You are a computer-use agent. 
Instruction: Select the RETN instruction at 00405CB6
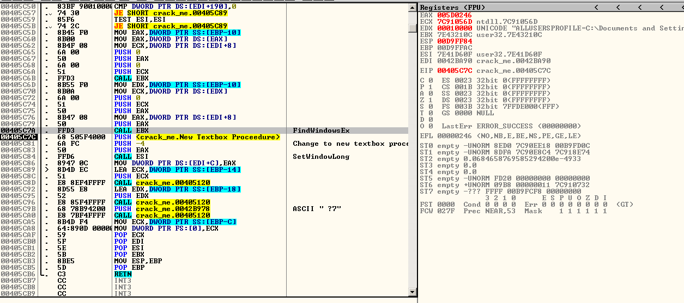pos(123,274)
